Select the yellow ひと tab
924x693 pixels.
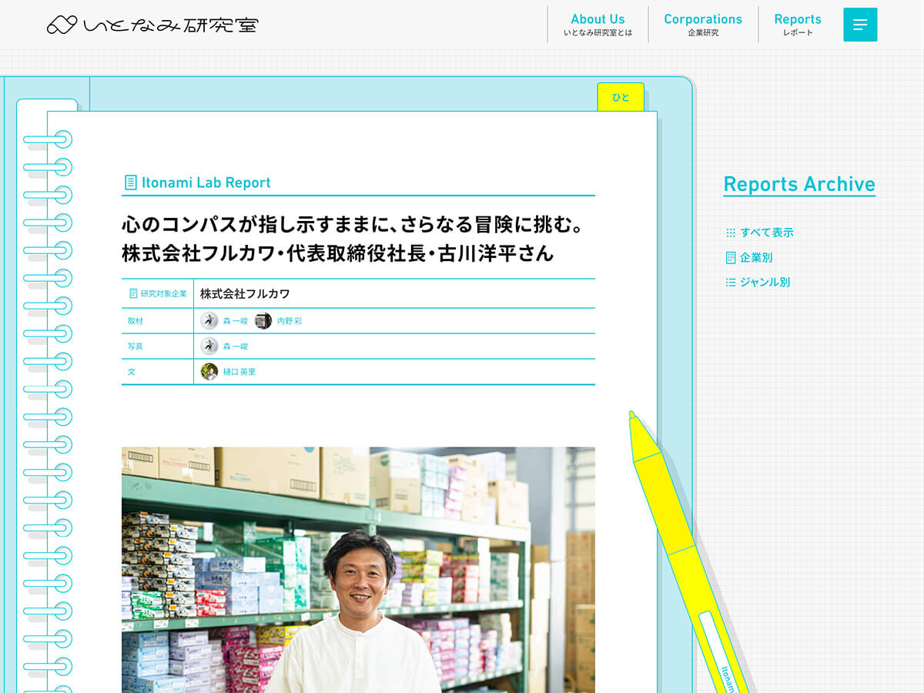tap(621, 97)
